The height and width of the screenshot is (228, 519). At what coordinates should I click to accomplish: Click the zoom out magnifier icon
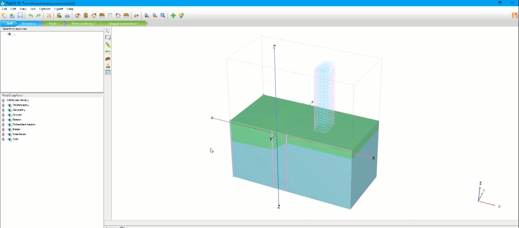[x=155, y=16]
